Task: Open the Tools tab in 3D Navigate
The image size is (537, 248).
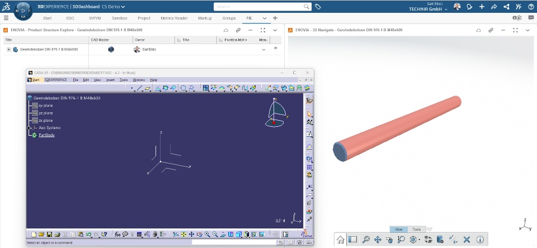Action: [416, 229]
